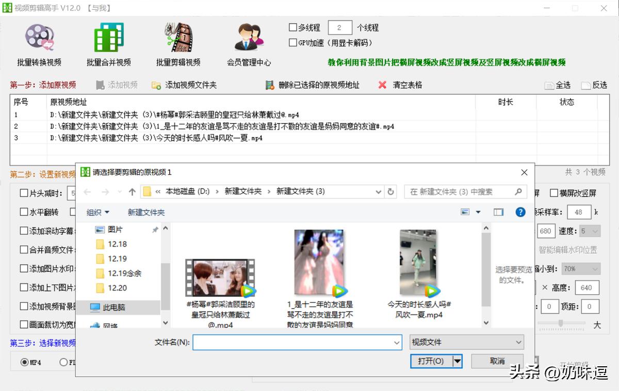Viewport: 619px width, 391px height.
Task: Click the 添加视频文件夹 folder icon
Action: pos(156,86)
